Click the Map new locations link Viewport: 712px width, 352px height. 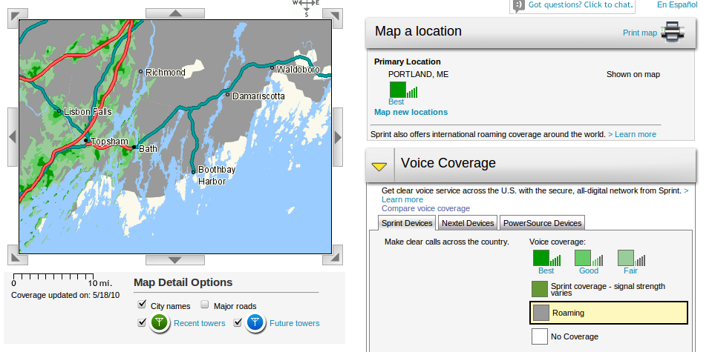pyautogui.click(x=411, y=112)
